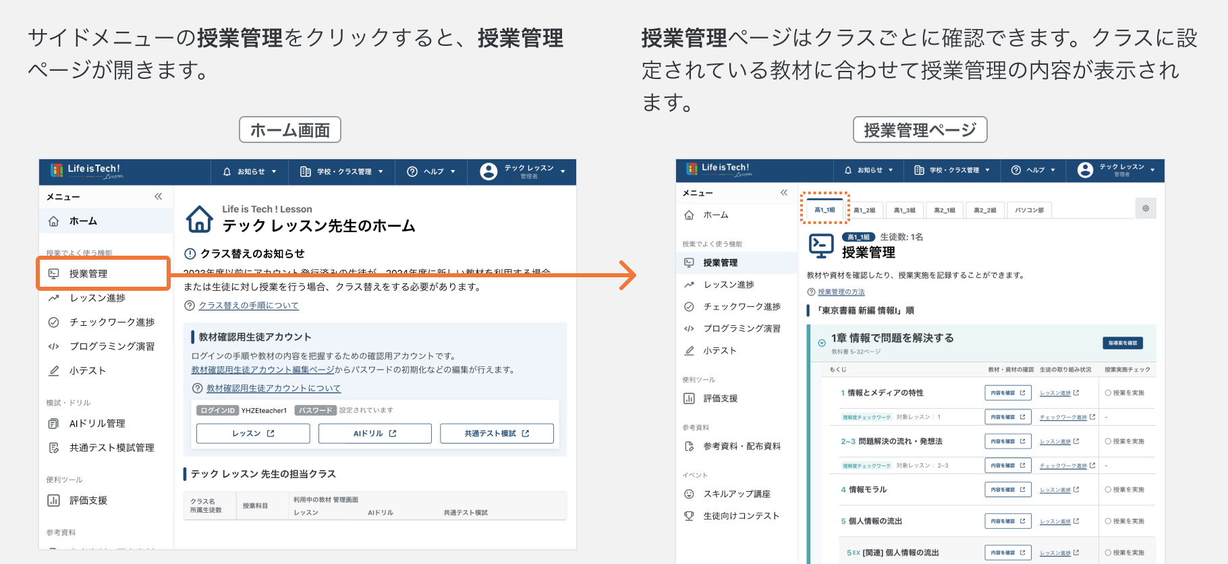The image size is (1228, 564).
Task: Click gear settings icon beside class tabs
Action: coord(1146,208)
